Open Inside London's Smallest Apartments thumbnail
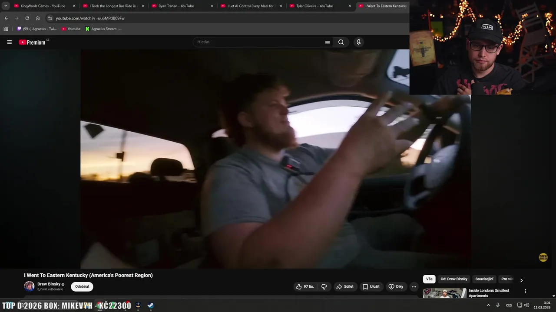The width and height of the screenshot is (556, 312). [x=445, y=293]
